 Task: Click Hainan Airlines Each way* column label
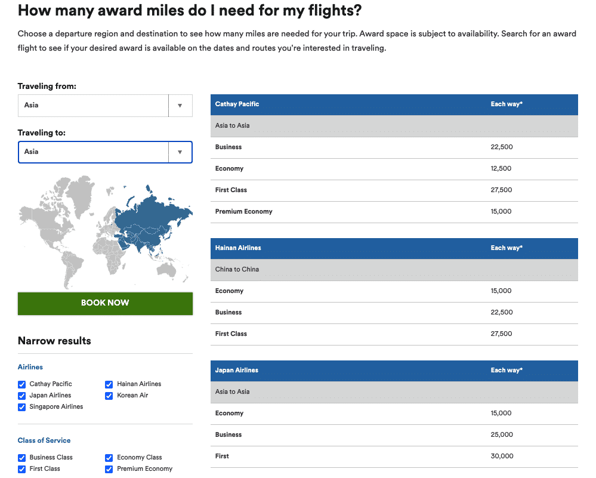click(507, 248)
